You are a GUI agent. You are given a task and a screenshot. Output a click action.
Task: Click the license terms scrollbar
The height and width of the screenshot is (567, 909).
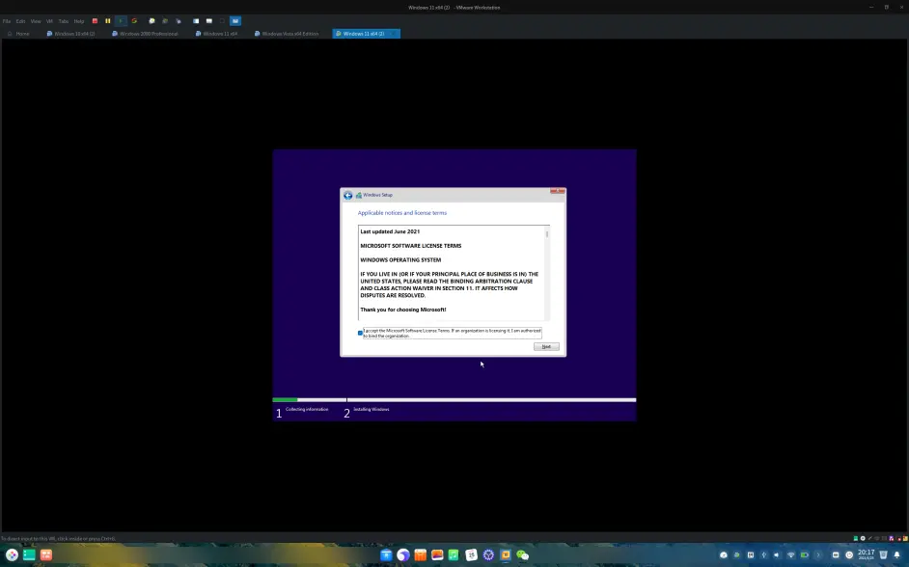(x=547, y=272)
